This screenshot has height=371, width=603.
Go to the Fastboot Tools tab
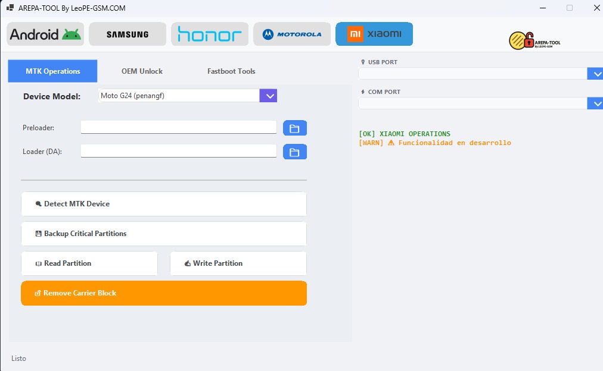[x=231, y=71]
